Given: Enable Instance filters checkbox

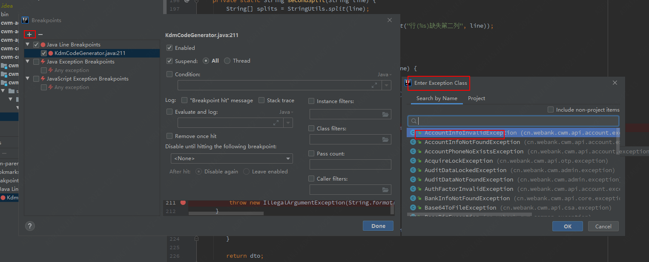Looking at the screenshot, I should (311, 101).
